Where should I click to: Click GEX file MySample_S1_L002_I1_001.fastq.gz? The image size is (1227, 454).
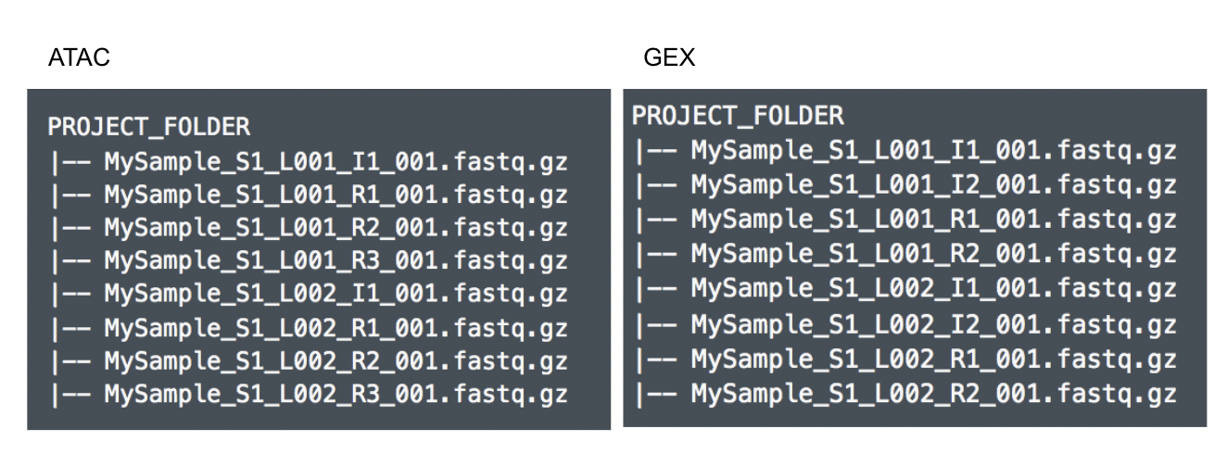pyautogui.click(x=933, y=288)
